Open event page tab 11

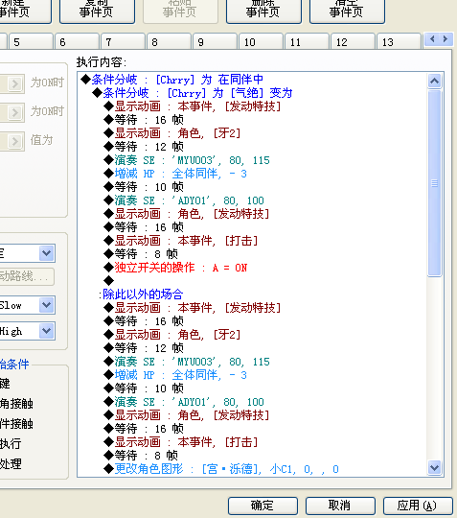pyautogui.click(x=307, y=41)
